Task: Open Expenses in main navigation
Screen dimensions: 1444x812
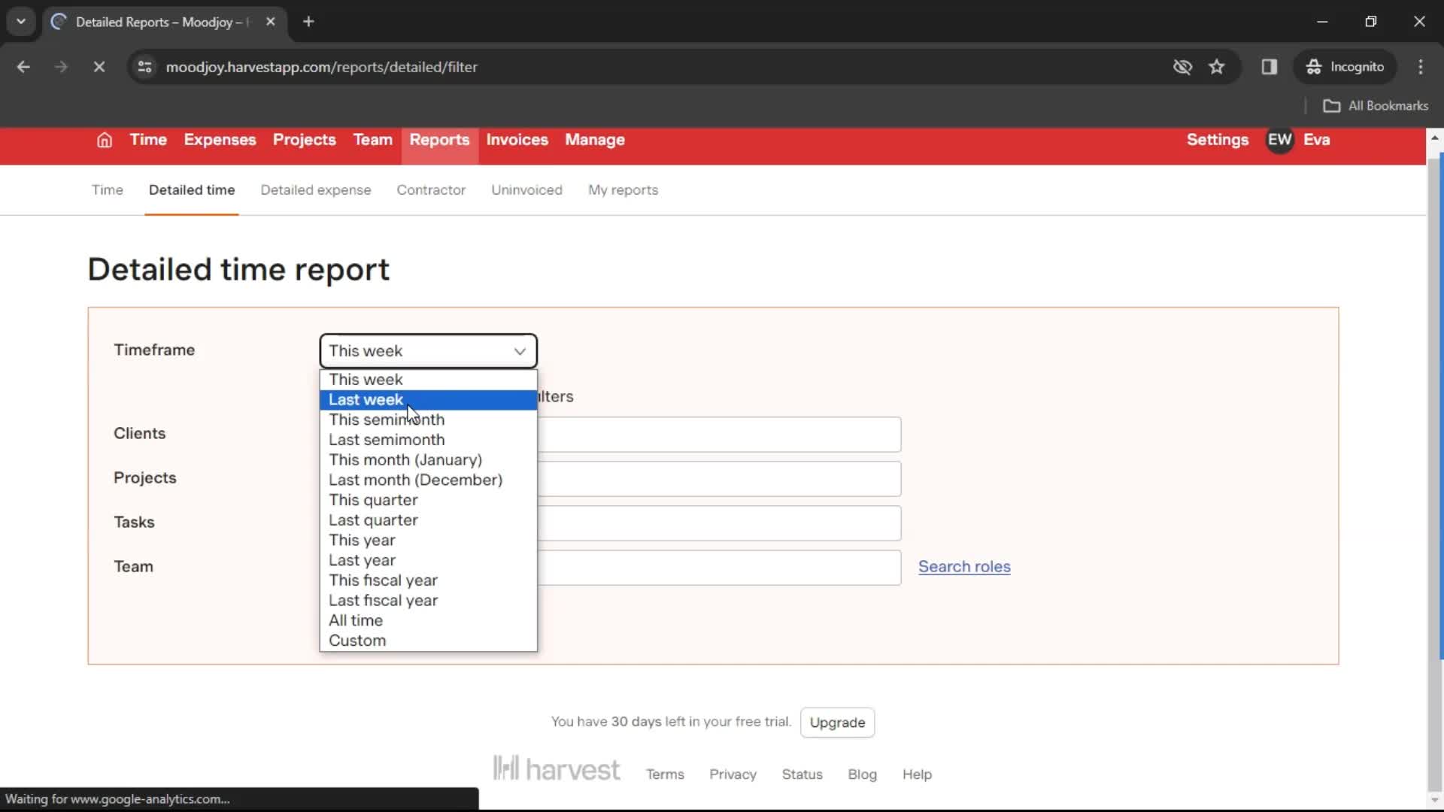Action: (x=220, y=140)
